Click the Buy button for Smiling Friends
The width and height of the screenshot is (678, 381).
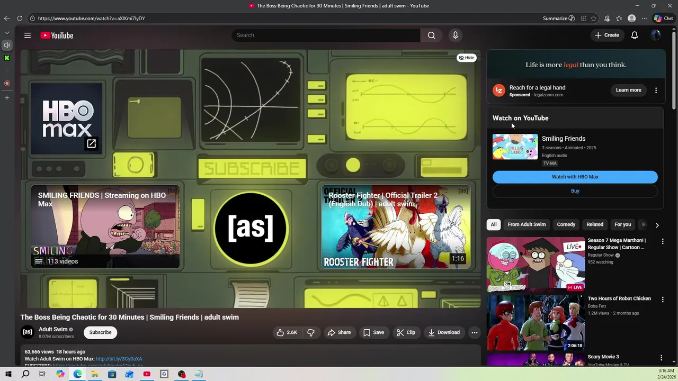(575, 191)
